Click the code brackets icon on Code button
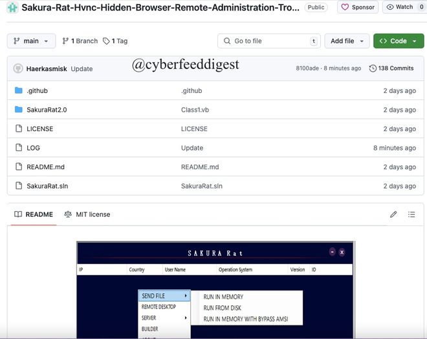This screenshot has height=339, width=427. [383, 41]
